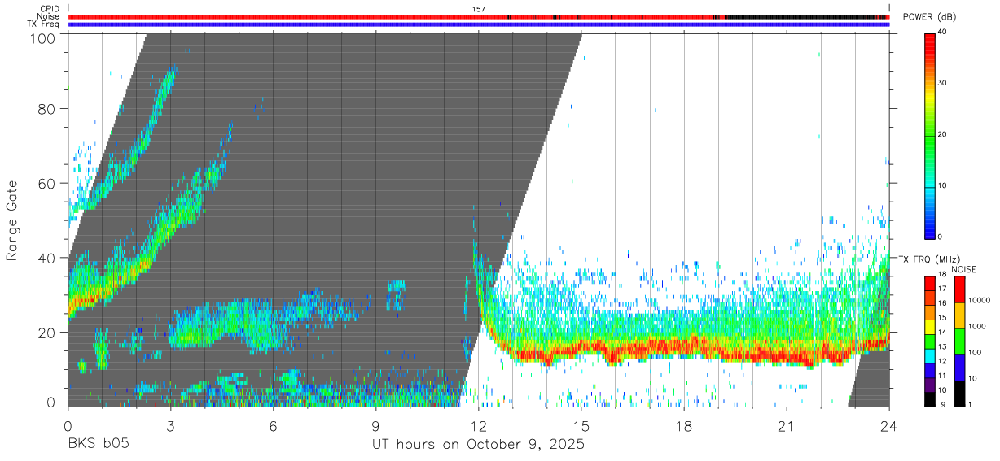Click the cyan 12-13 MHz frequency swatch
The height and width of the screenshot is (461, 1000).
point(930,355)
